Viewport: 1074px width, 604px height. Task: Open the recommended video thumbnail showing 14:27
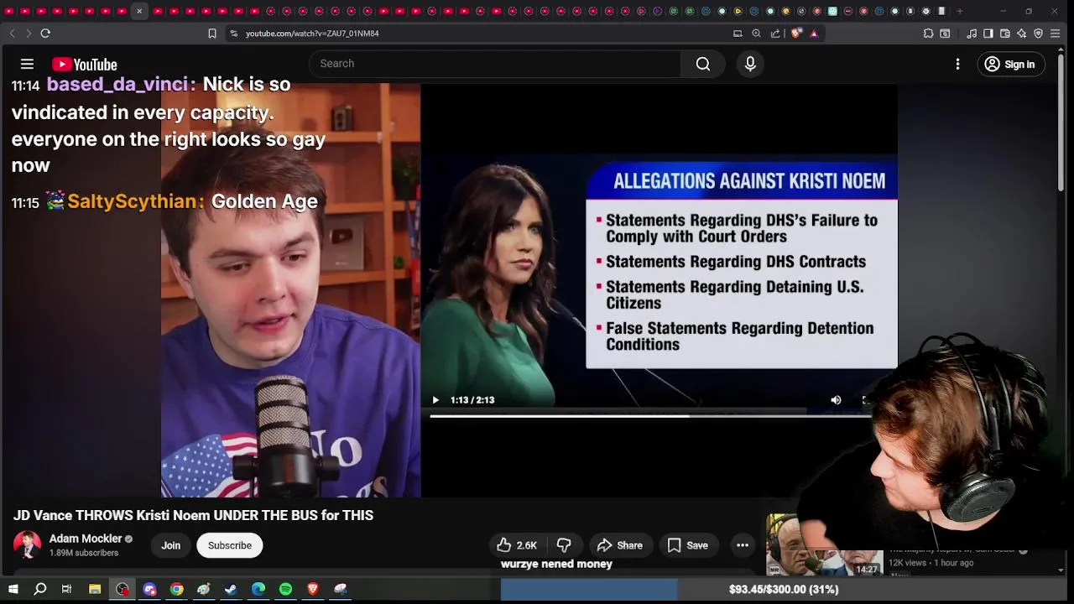(x=824, y=545)
